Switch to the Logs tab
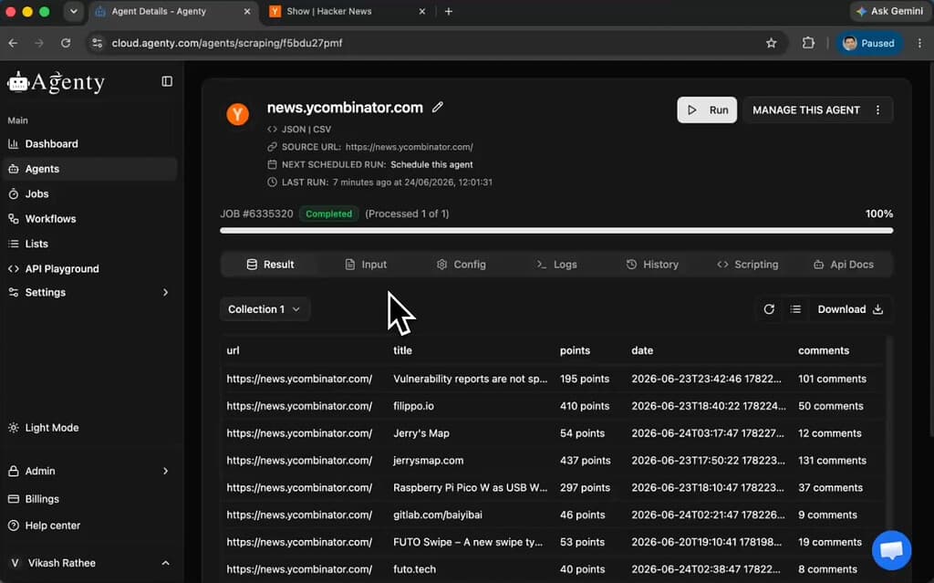The image size is (934, 583). (556, 264)
